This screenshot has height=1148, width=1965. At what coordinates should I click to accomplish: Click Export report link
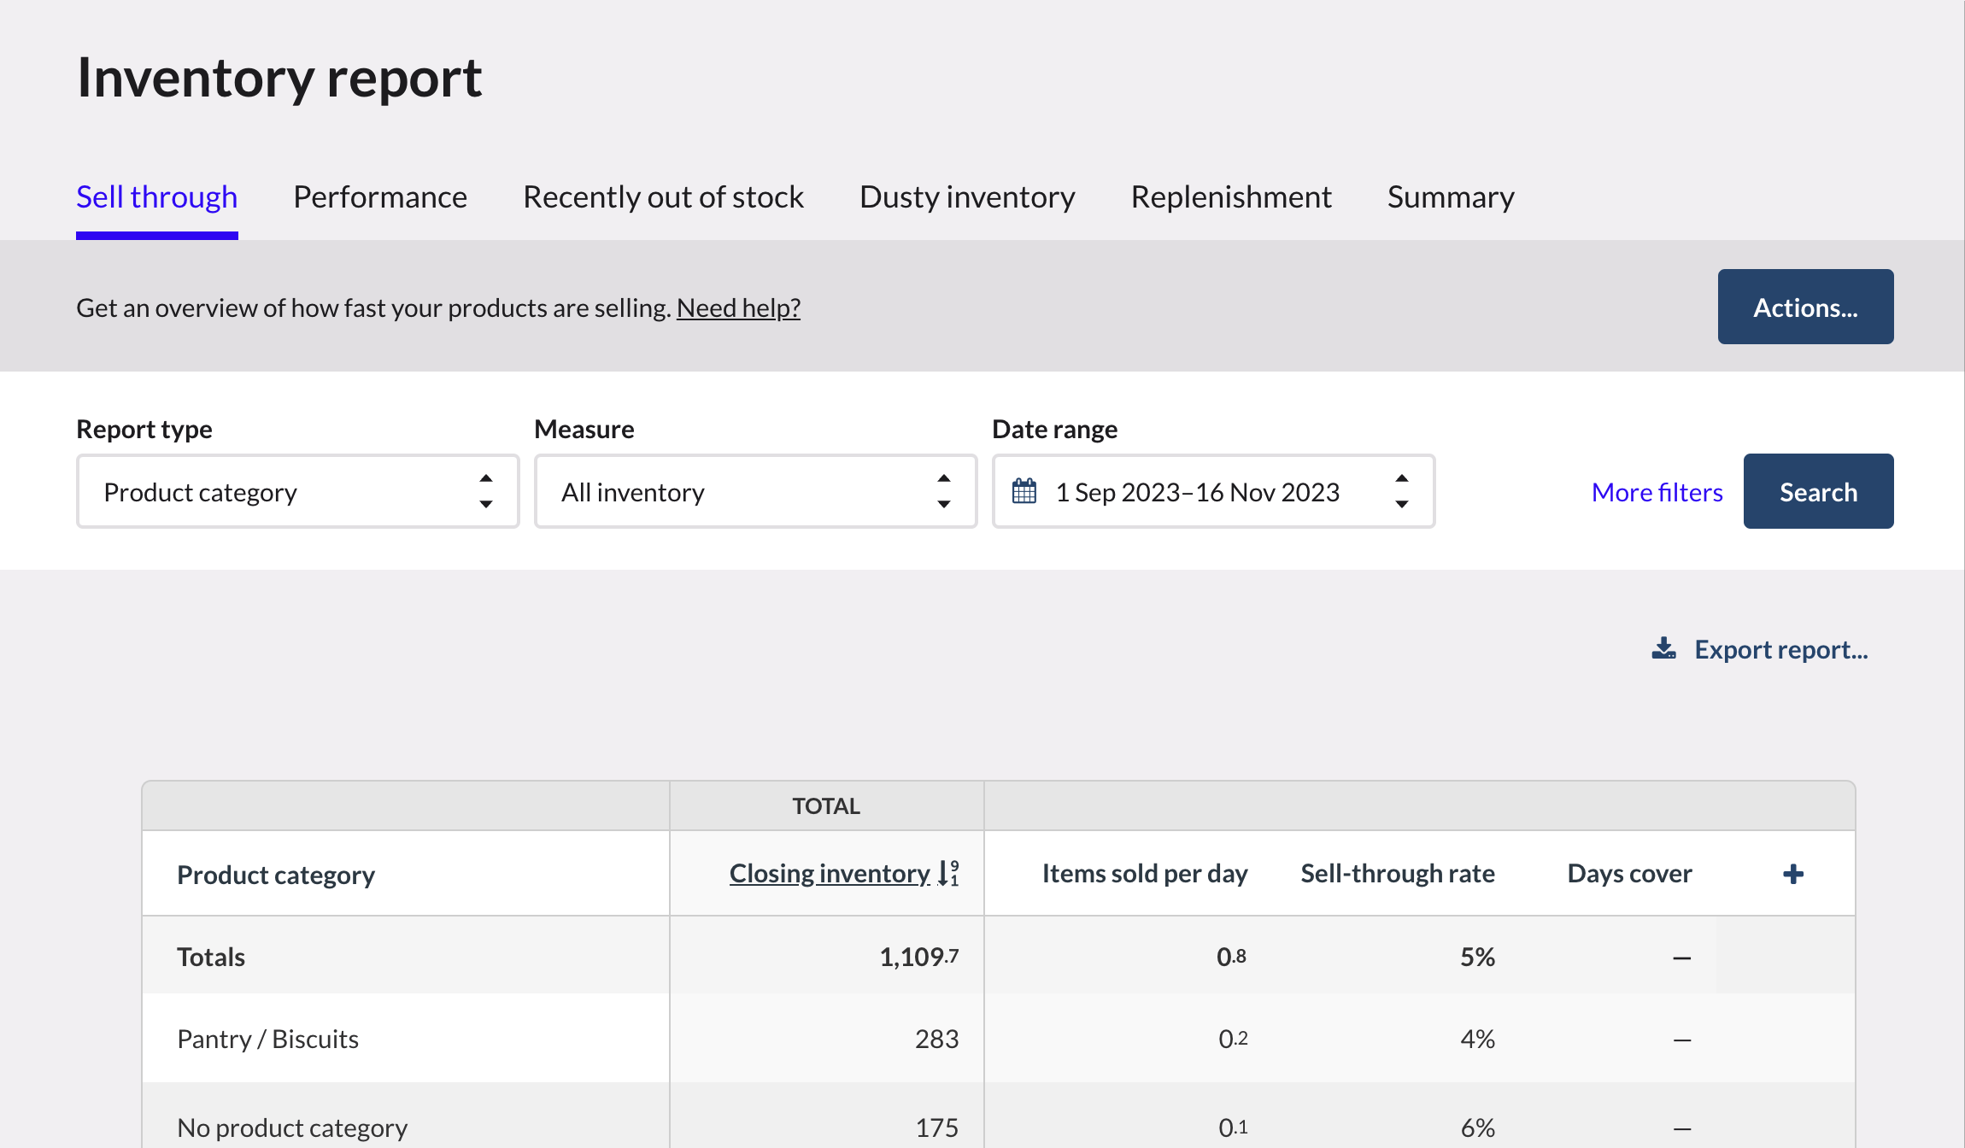1780,649
